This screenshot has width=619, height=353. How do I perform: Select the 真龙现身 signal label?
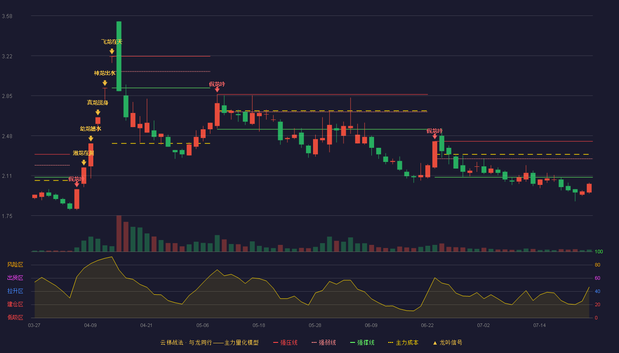click(x=98, y=103)
